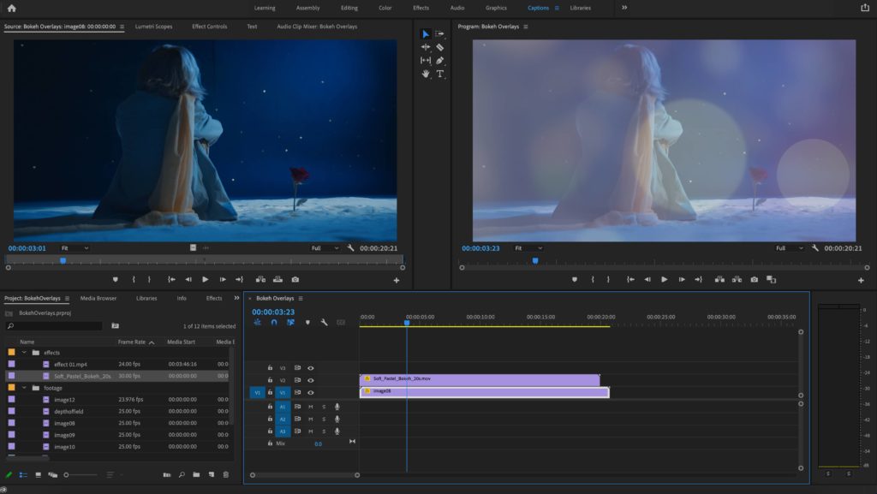Pick the Track Select Forward tool
The image size is (877, 494).
(439, 34)
